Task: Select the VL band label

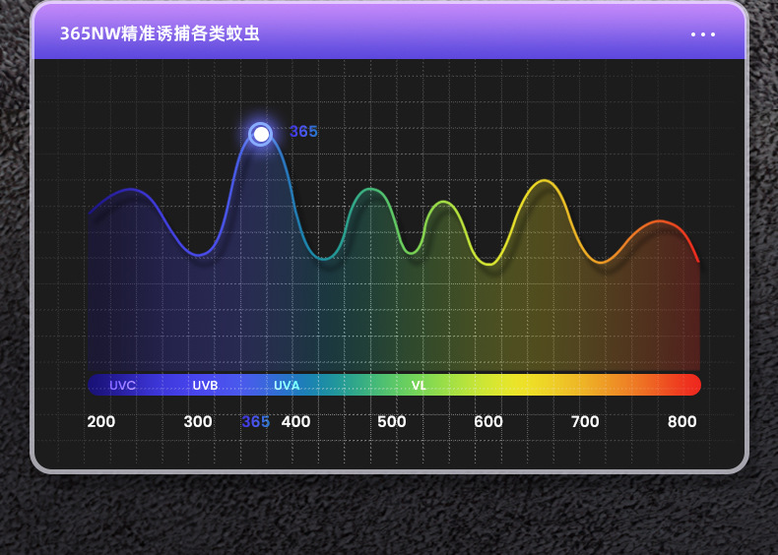Action: [419, 386]
